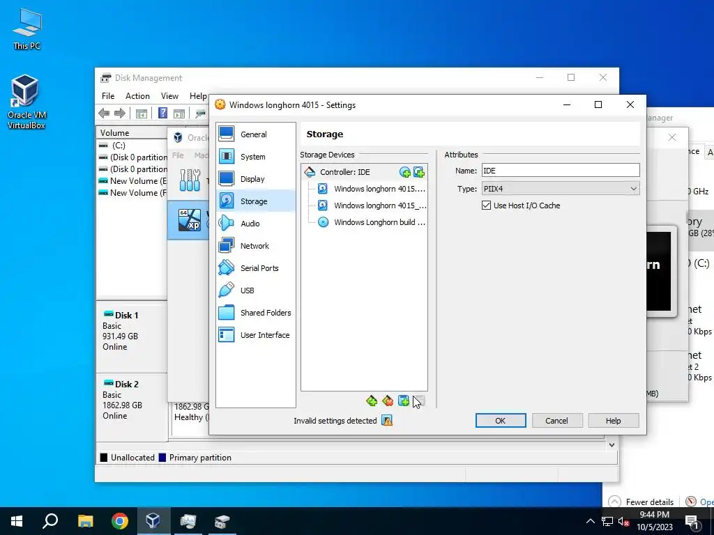This screenshot has width=714, height=535.
Task: Click the add new storage controller icon
Action: [x=372, y=401]
